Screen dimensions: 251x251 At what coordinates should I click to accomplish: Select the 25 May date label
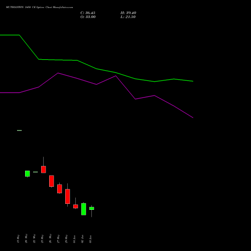[42, 238]
